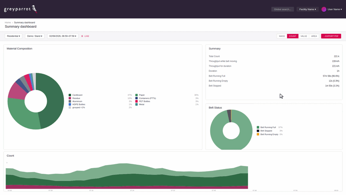This screenshot has height=195, width=346.
Task: Click the Belt Running Empty legend swatch
Action: pyautogui.click(x=258, y=134)
